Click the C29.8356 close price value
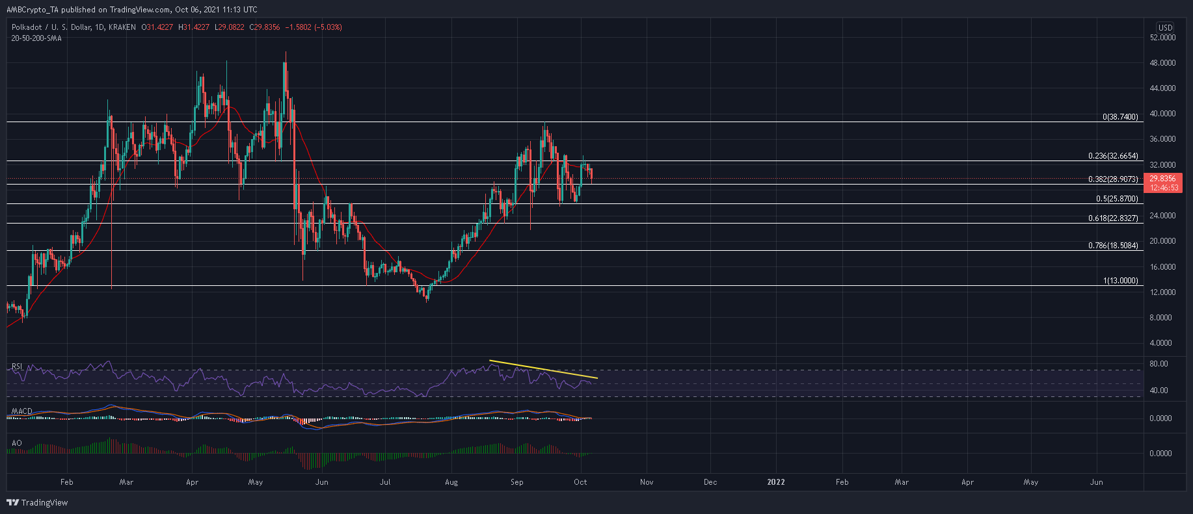This screenshot has width=1193, height=514. click(265, 27)
